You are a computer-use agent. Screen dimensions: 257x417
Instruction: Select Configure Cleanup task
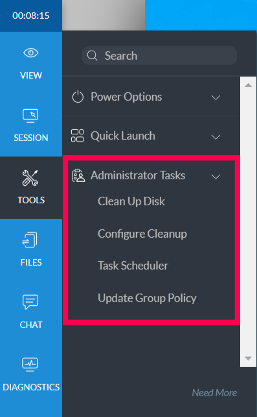click(142, 234)
